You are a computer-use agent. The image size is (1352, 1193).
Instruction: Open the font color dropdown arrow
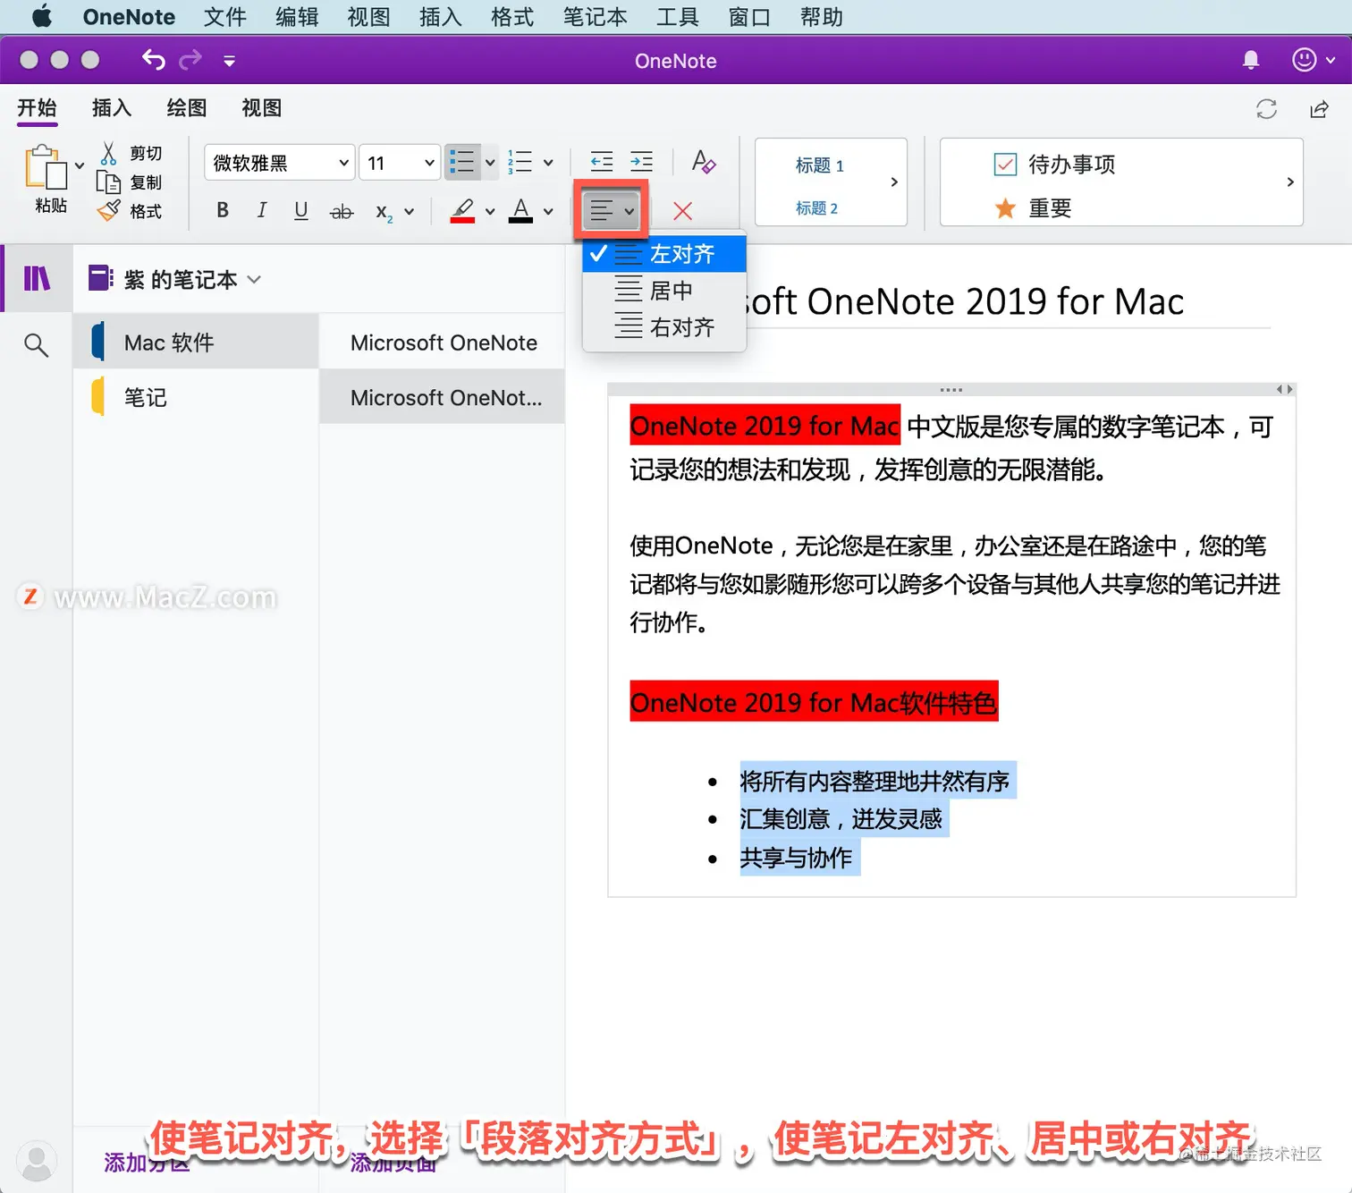coord(548,212)
